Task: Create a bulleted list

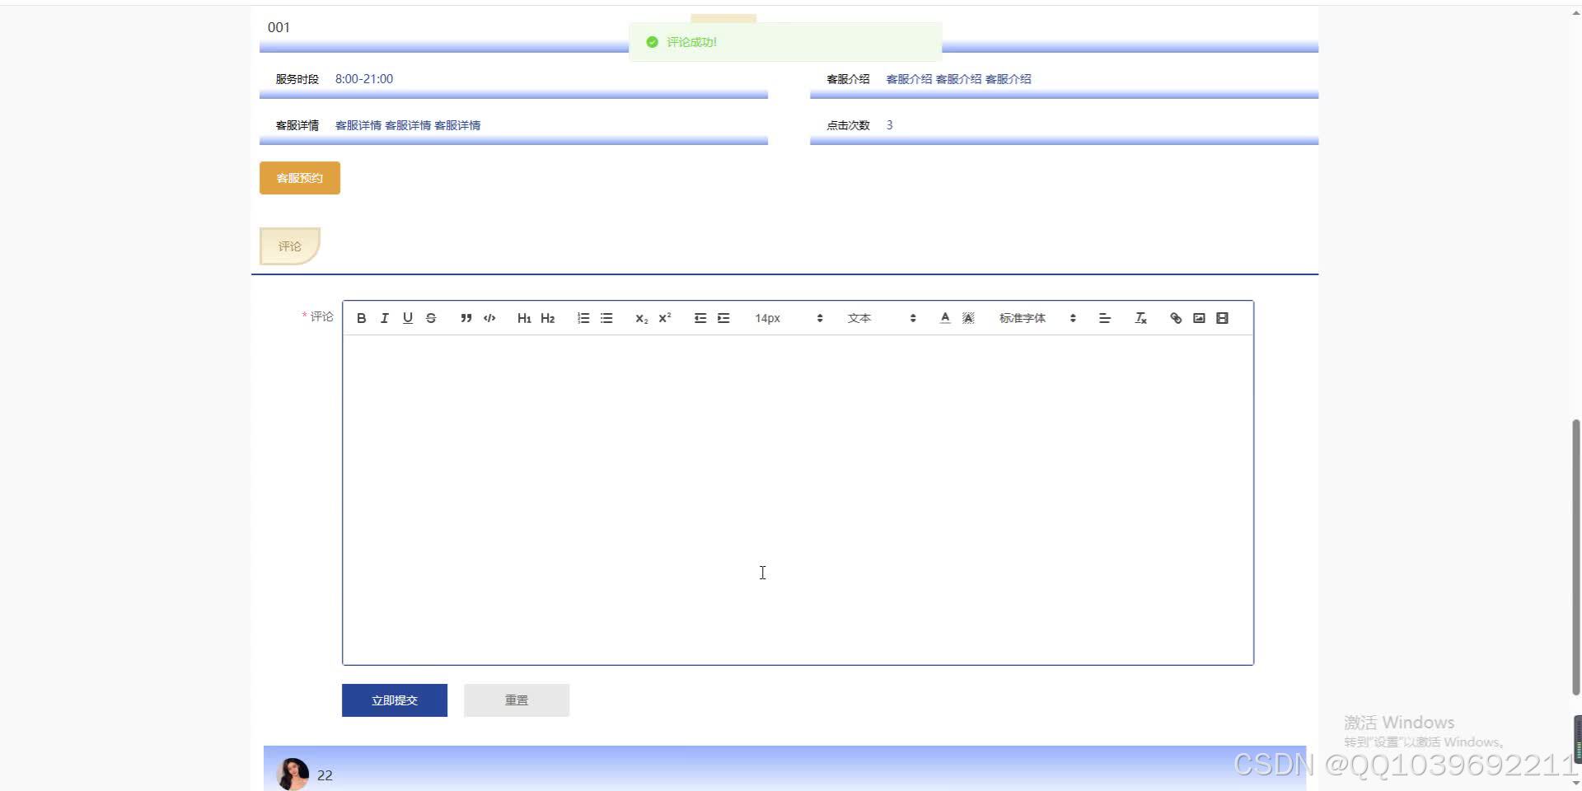Action: (606, 318)
